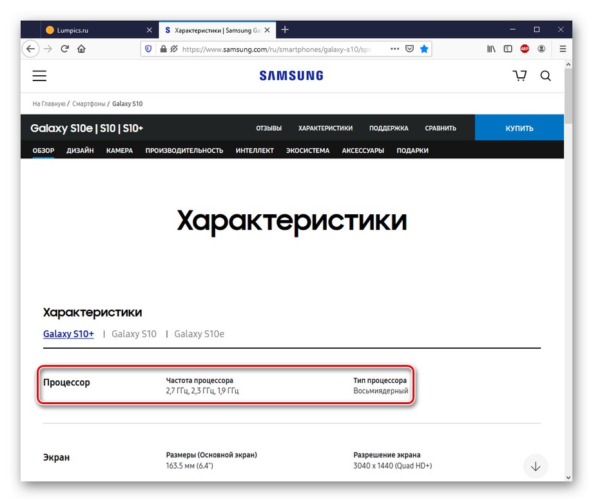Click the value 2,7 ГГц, 2,3 ГГц, 1,9 ГГц
Image resolution: width=593 pixels, height=502 pixels.
[x=202, y=391]
